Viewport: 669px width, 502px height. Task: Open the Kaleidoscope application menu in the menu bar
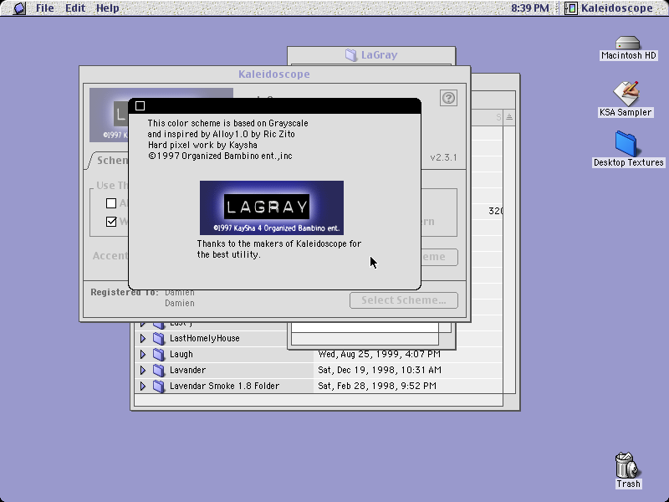[609, 8]
